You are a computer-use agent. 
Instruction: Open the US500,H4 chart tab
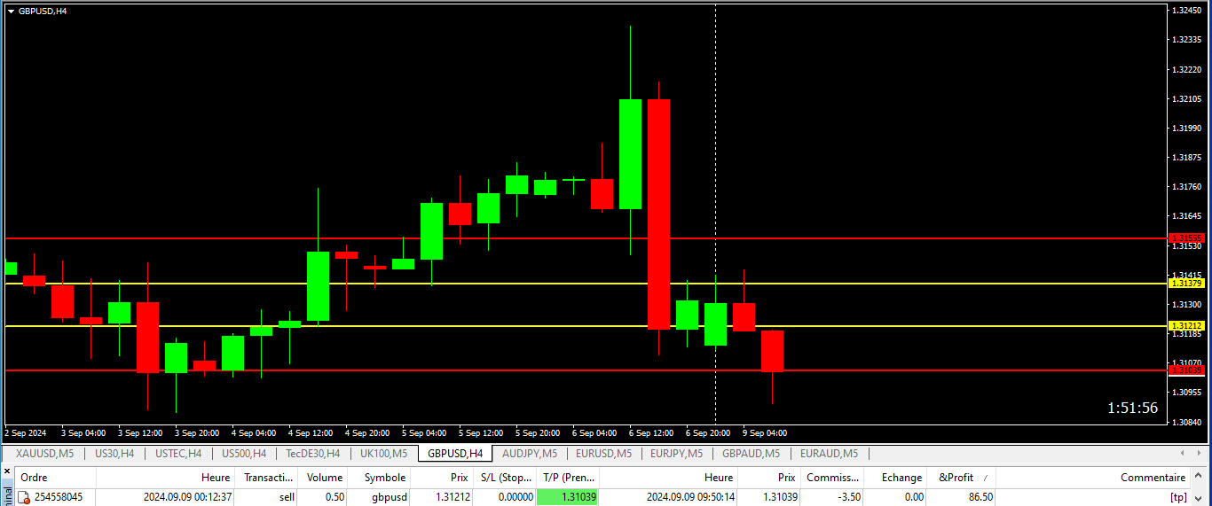[244, 454]
